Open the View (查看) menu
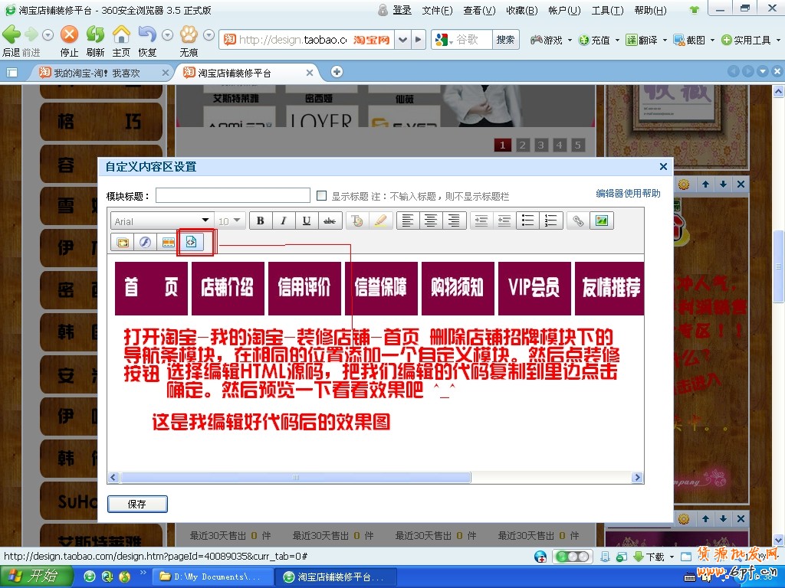The width and height of the screenshot is (785, 588). point(479,11)
